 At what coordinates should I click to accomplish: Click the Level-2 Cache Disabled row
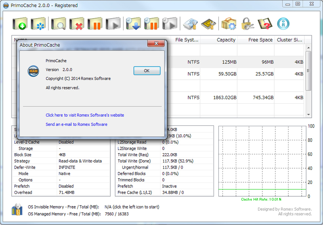point(61,142)
